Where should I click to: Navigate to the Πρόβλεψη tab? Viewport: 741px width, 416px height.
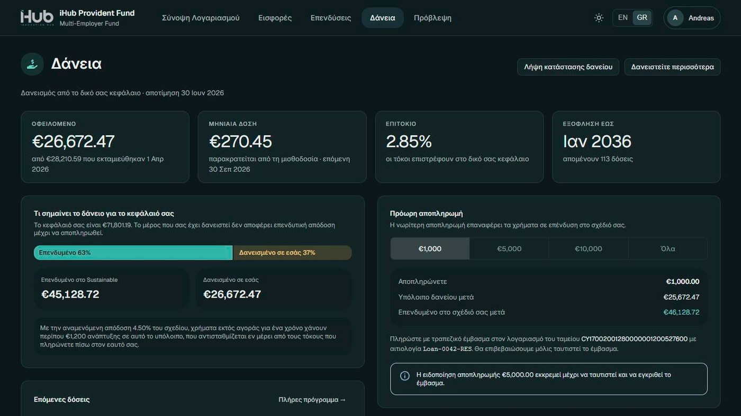432,17
